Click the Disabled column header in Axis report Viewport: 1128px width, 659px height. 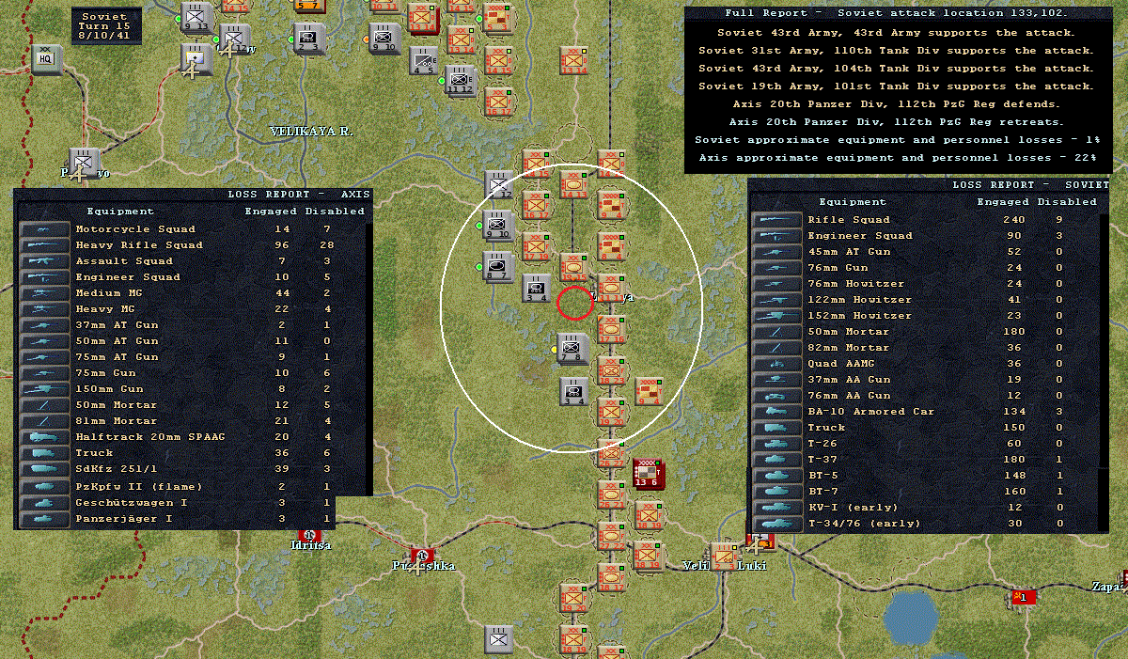point(335,212)
